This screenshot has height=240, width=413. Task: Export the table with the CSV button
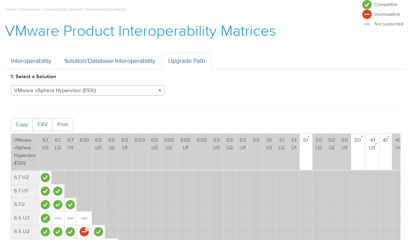coord(43,125)
